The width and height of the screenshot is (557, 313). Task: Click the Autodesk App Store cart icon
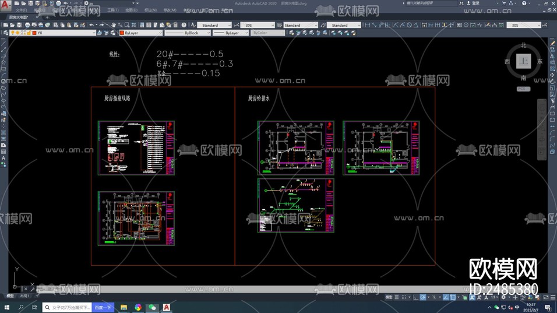click(504, 3)
